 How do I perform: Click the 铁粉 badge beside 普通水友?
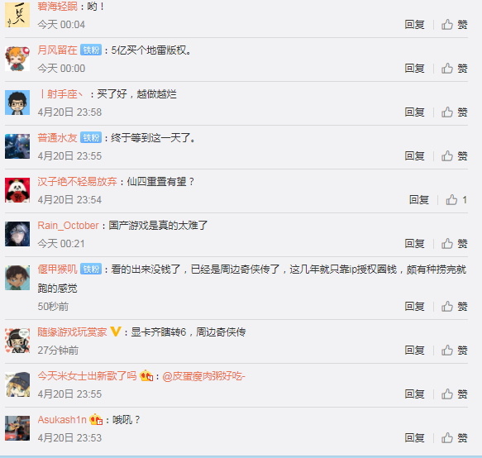tap(91, 137)
